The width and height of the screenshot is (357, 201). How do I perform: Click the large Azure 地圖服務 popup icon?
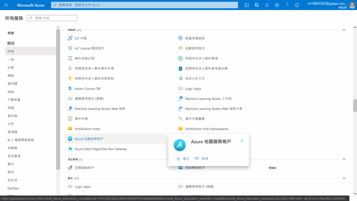point(180,145)
